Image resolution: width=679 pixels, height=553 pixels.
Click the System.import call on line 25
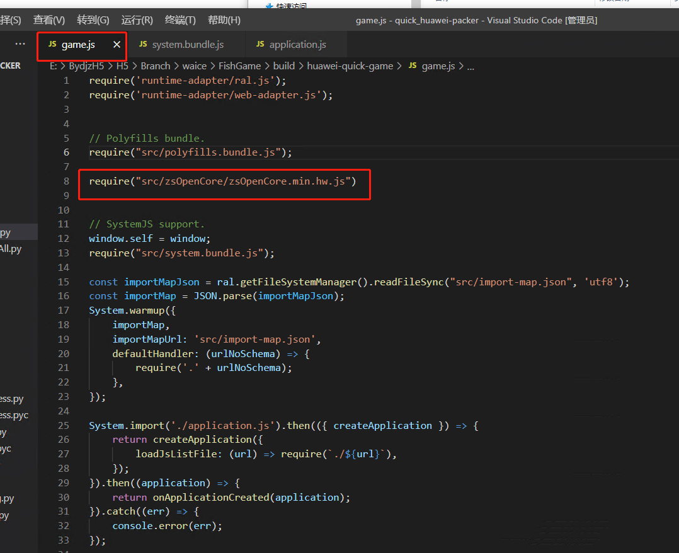127,426
